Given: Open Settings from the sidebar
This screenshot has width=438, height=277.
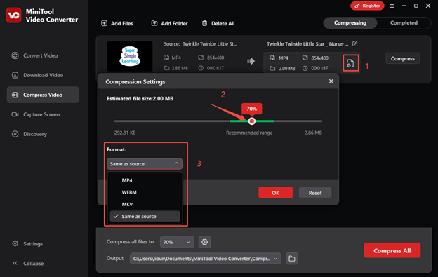Looking at the screenshot, I should pos(27,244).
